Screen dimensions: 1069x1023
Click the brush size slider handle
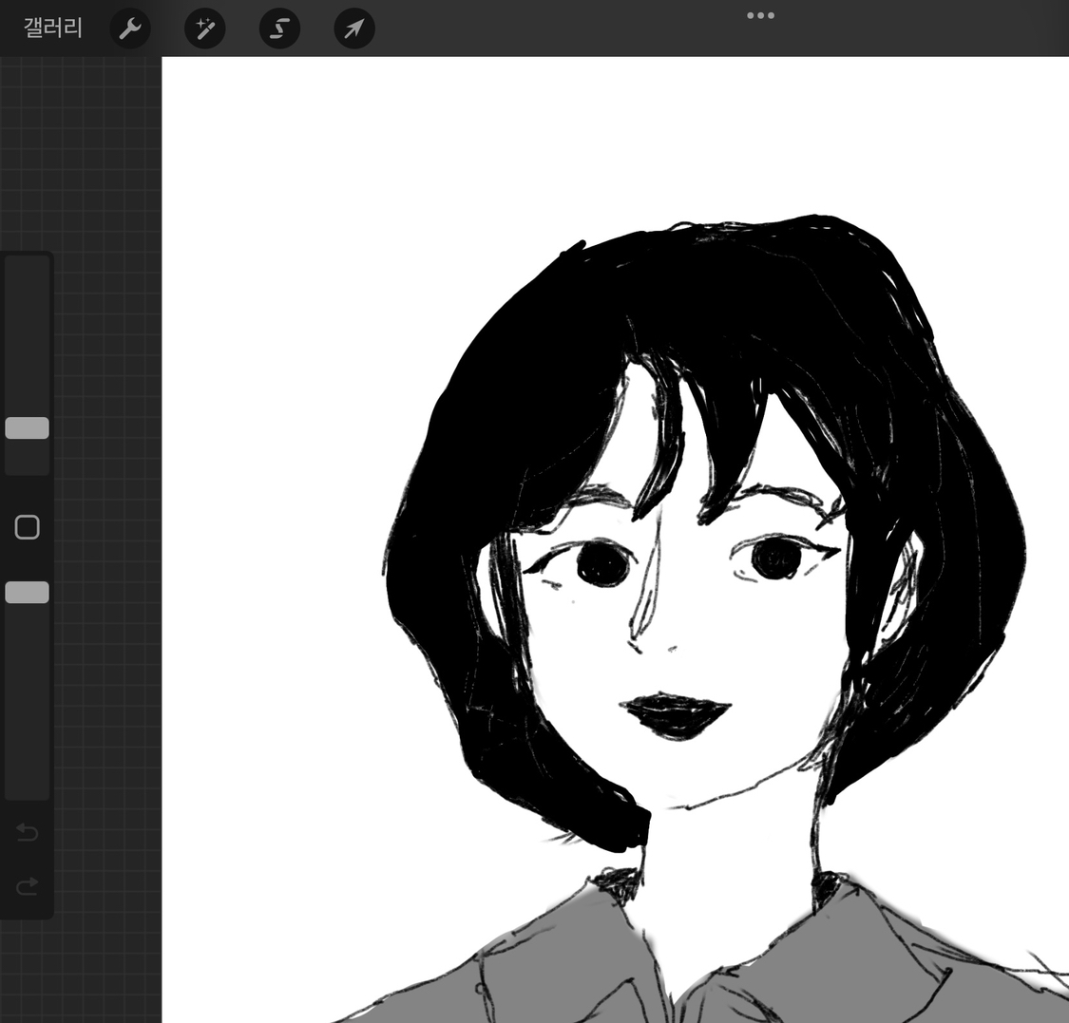pos(27,428)
